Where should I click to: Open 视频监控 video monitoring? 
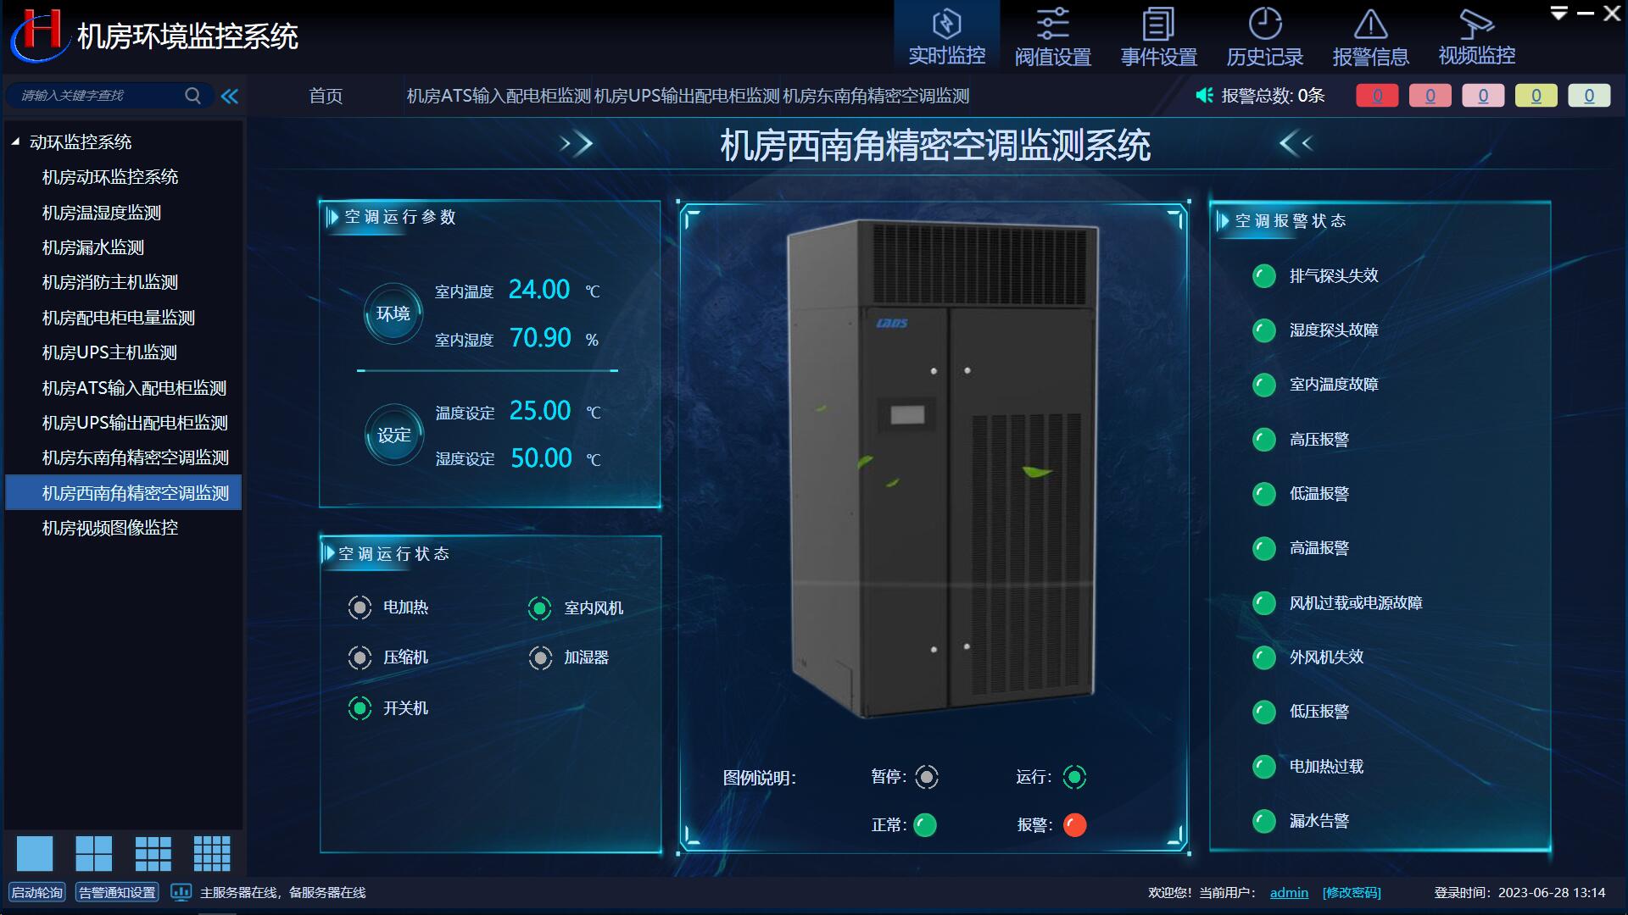pyautogui.click(x=1476, y=36)
